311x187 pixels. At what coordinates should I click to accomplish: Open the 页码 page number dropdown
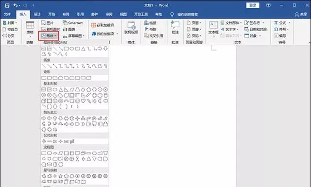point(194,36)
